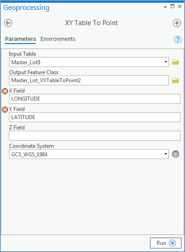Click the Output Feature Class text field
This screenshot has width=185, height=252.
click(89, 80)
